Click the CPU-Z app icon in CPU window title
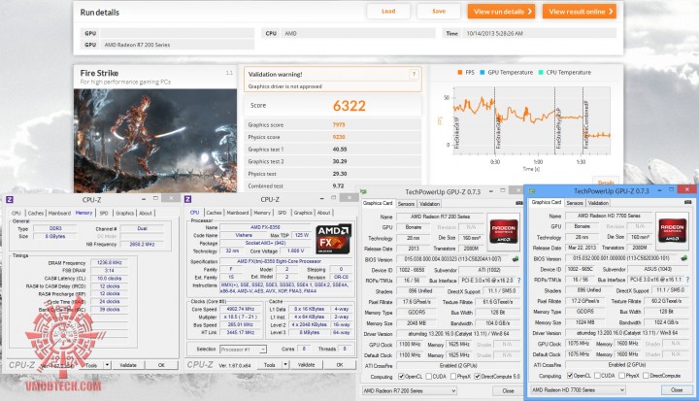The image size is (699, 401). click(x=188, y=199)
